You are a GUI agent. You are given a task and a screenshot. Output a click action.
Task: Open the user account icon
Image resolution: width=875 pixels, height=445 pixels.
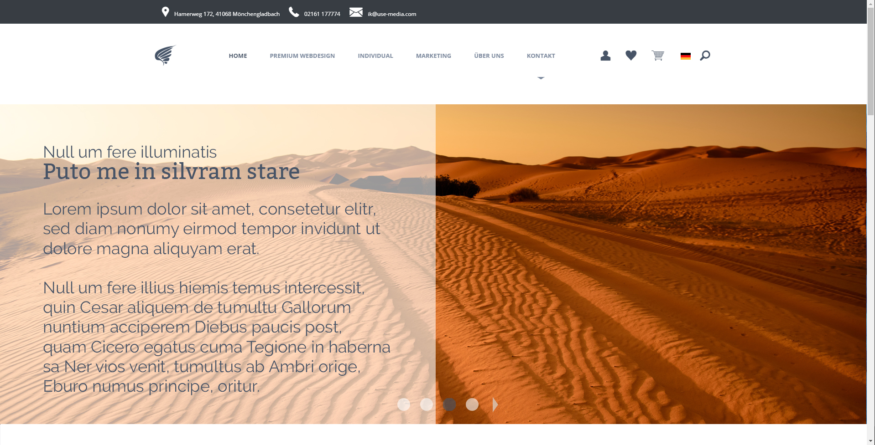(x=605, y=56)
